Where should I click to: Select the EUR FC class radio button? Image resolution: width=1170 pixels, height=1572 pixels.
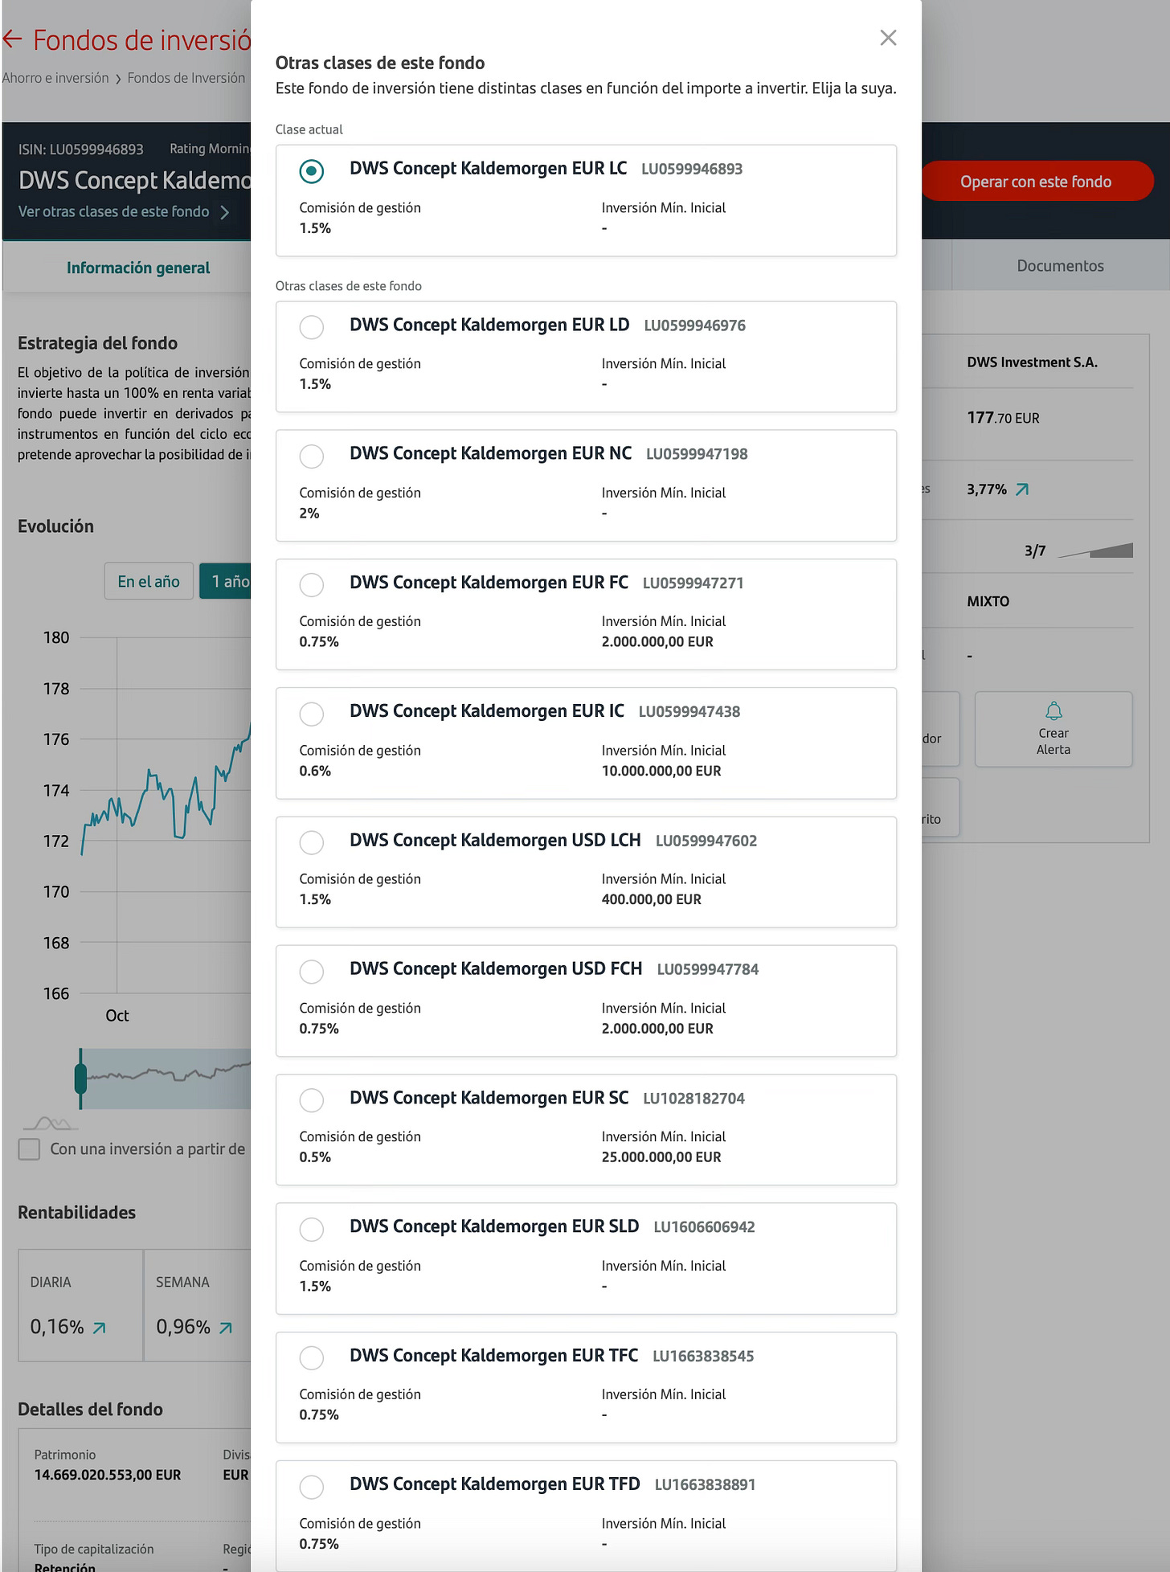click(312, 584)
